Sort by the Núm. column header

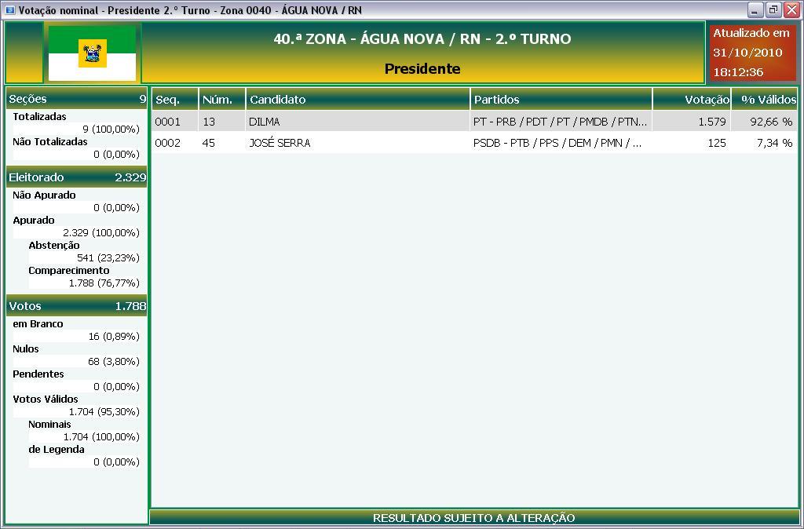coord(222,100)
